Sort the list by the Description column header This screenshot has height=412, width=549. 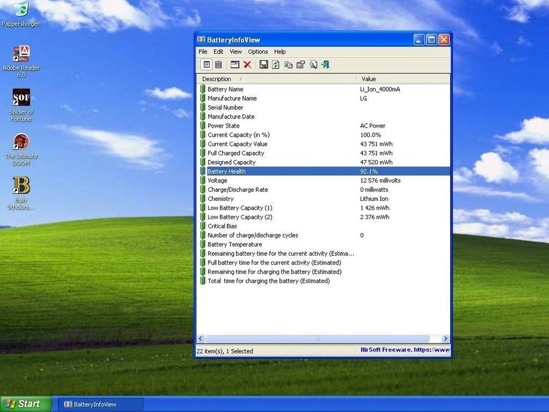coord(276,79)
